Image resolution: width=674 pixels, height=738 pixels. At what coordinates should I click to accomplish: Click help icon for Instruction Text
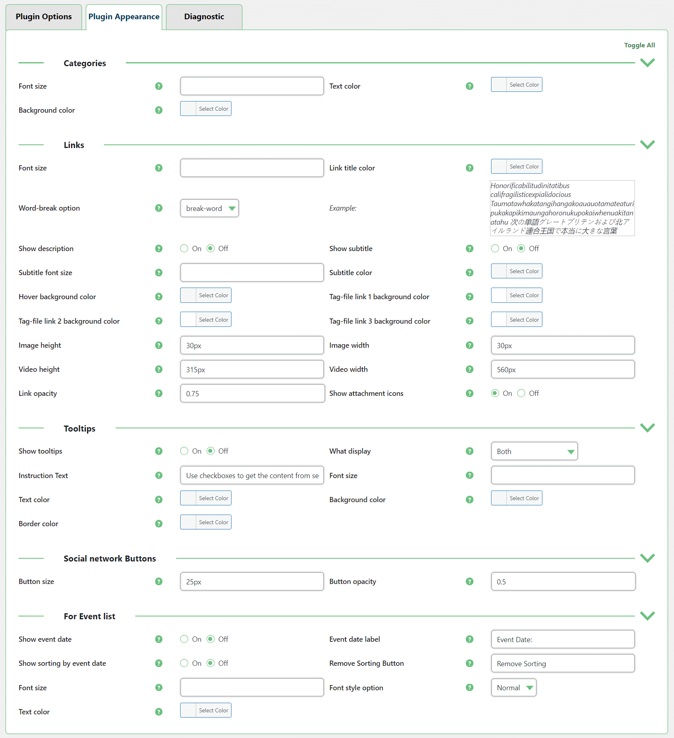point(159,475)
